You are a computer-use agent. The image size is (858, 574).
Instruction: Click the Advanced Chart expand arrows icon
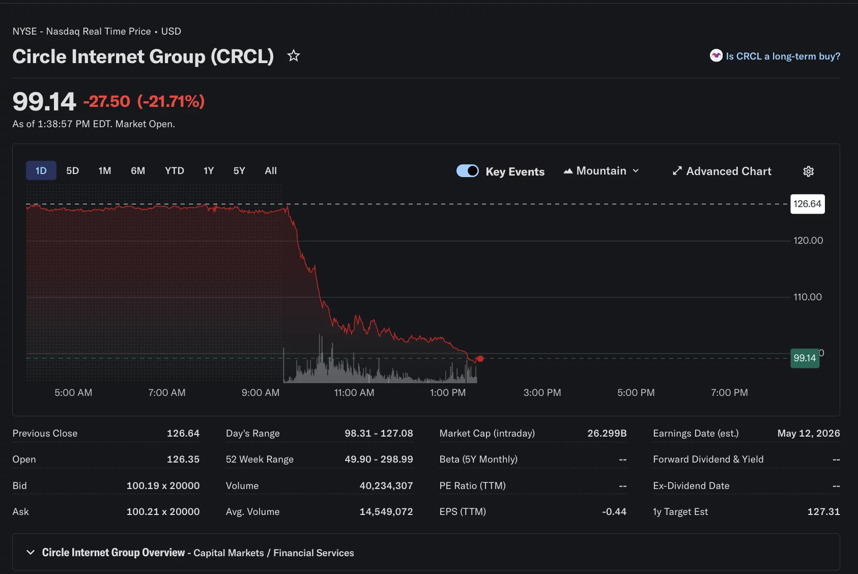coord(677,171)
